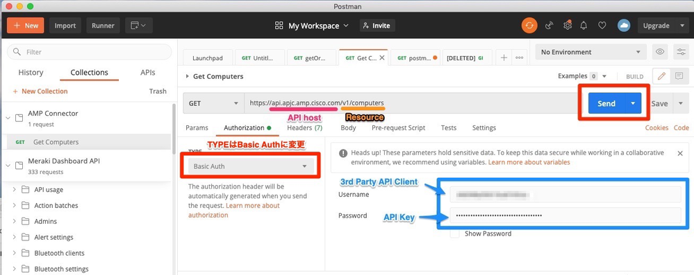Open the satellite capture requests icon
Viewport: 694px width, 275px height.
point(550,26)
